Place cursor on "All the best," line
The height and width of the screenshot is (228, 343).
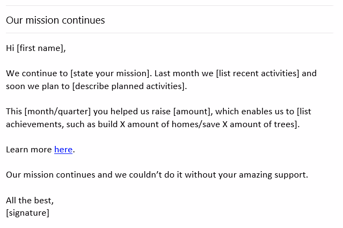30,201
